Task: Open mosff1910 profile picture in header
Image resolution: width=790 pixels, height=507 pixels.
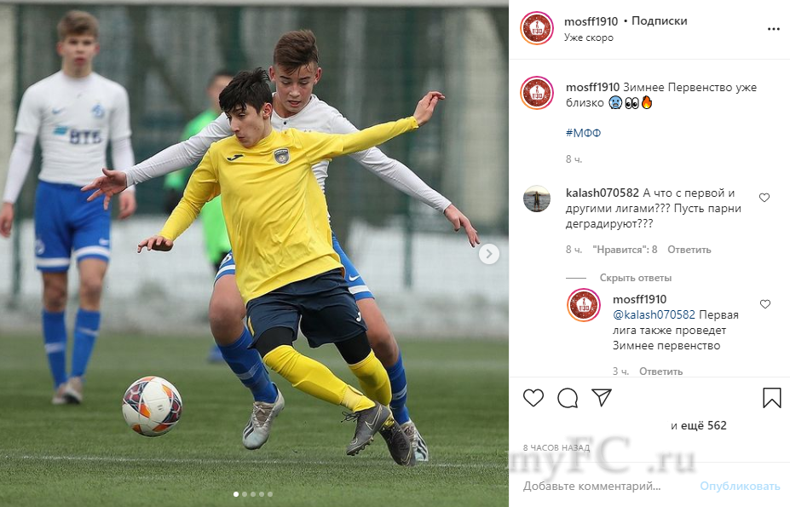Action: (x=537, y=28)
